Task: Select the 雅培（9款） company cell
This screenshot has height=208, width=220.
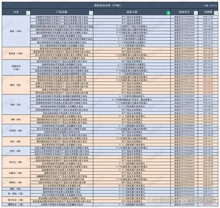Action: pyautogui.click(x=16, y=85)
